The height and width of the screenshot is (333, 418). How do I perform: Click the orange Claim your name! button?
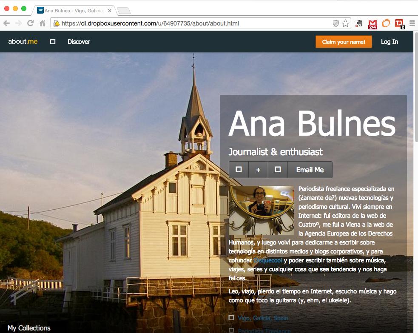coord(344,42)
